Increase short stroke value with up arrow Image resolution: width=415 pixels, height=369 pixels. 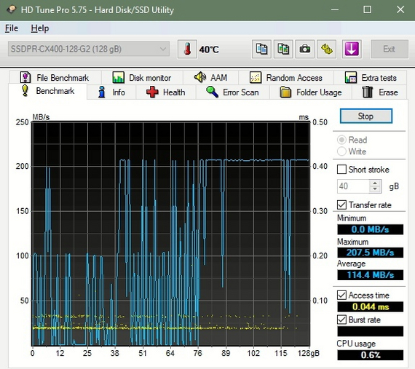[375, 183]
